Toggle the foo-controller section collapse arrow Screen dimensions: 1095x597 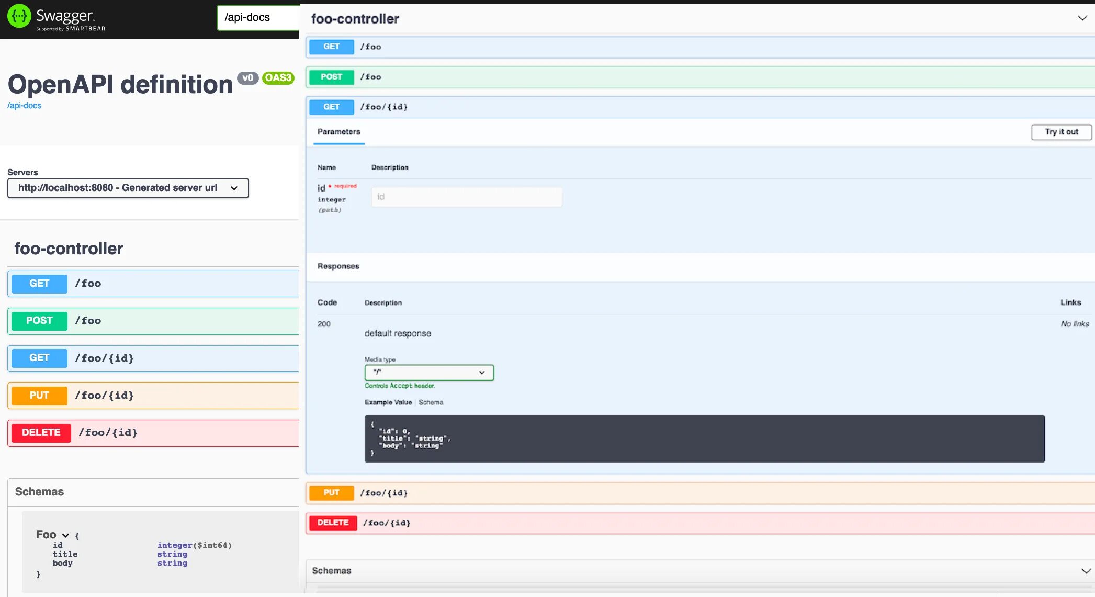point(1080,18)
